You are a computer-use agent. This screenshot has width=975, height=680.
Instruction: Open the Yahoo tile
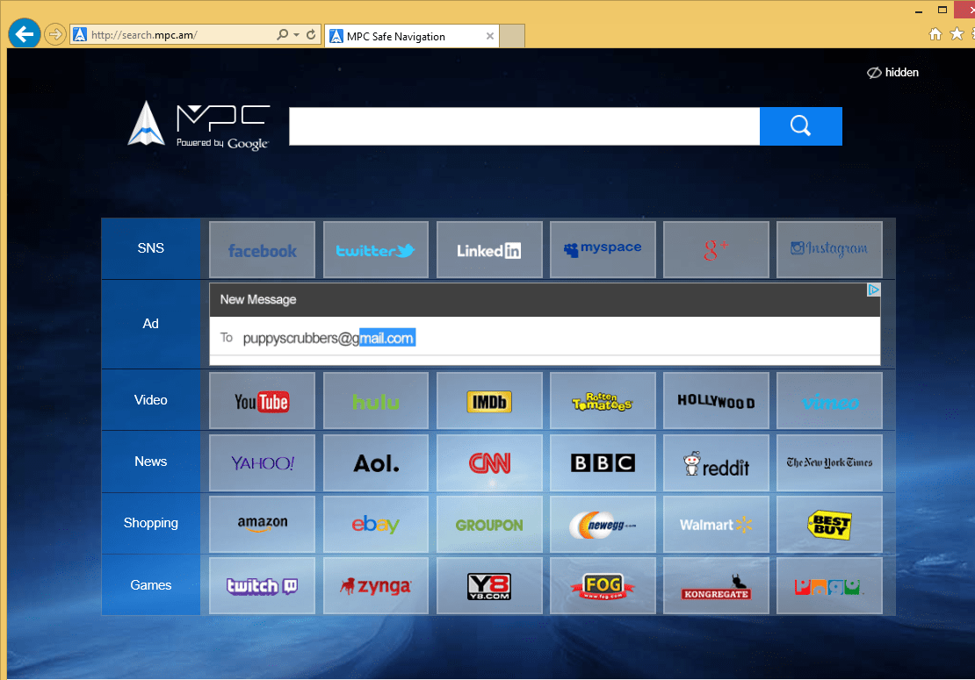pos(263,462)
